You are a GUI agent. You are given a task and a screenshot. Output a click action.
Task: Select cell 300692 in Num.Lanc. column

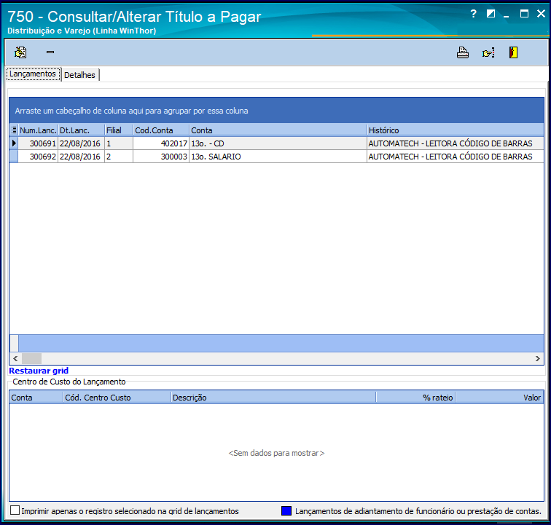coord(38,157)
